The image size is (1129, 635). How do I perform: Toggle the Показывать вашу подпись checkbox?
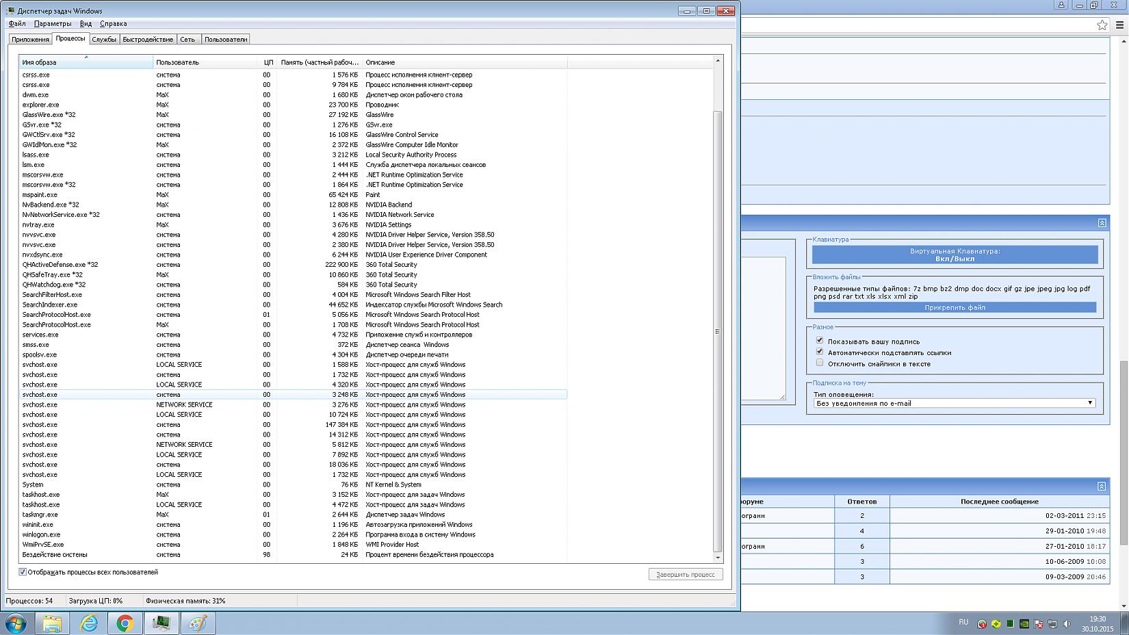click(x=820, y=341)
